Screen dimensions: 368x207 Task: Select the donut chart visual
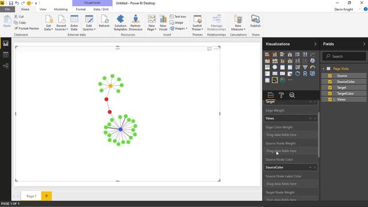pos(297,74)
